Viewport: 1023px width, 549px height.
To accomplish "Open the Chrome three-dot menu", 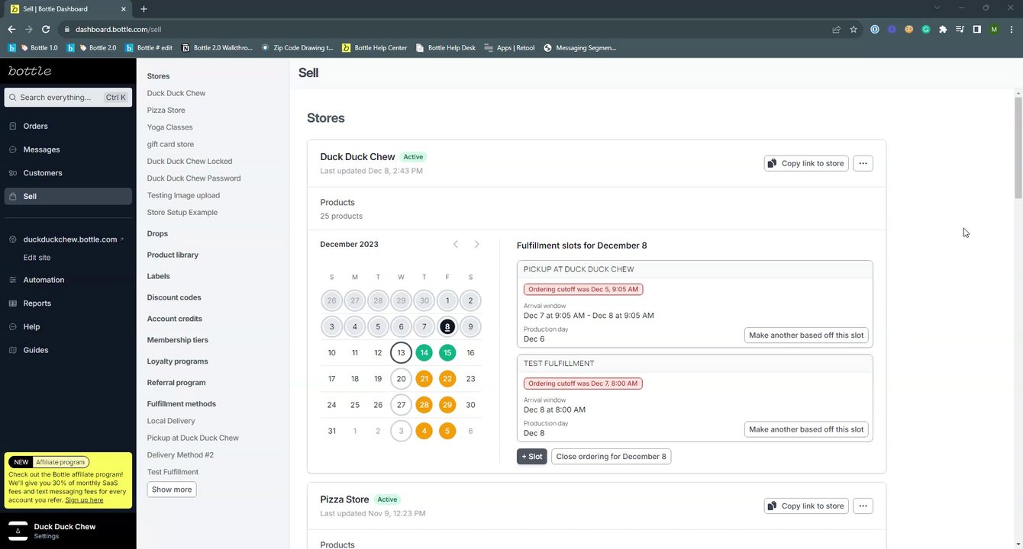I will coord(1011,29).
